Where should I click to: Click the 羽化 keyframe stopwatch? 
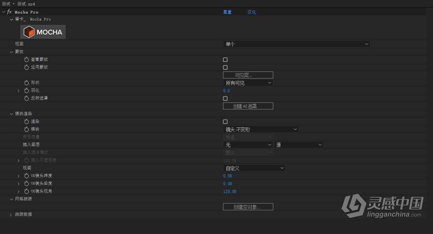click(26, 90)
